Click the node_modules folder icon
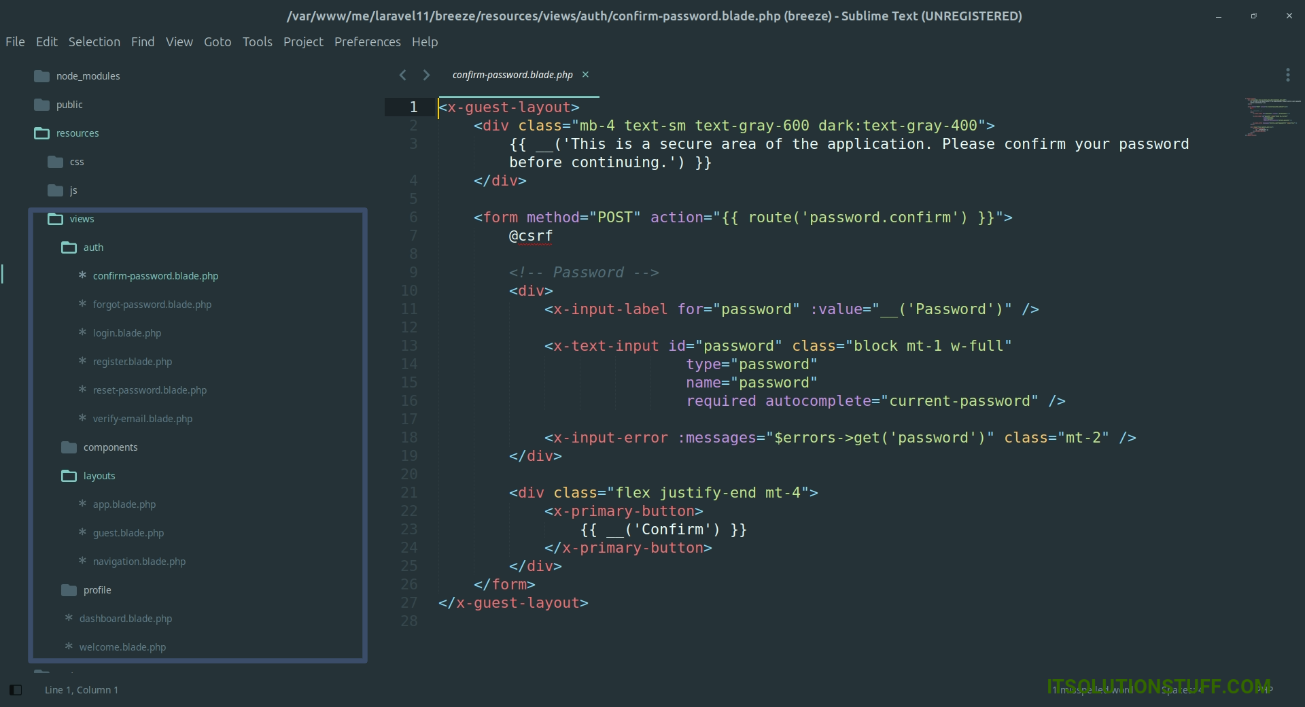The width and height of the screenshot is (1305, 707). (x=42, y=76)
